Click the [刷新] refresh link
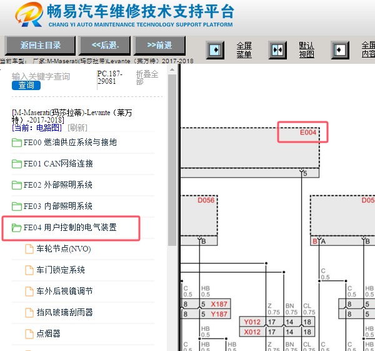The height and width of the screenshot is (351, 375). coord(77,128)
